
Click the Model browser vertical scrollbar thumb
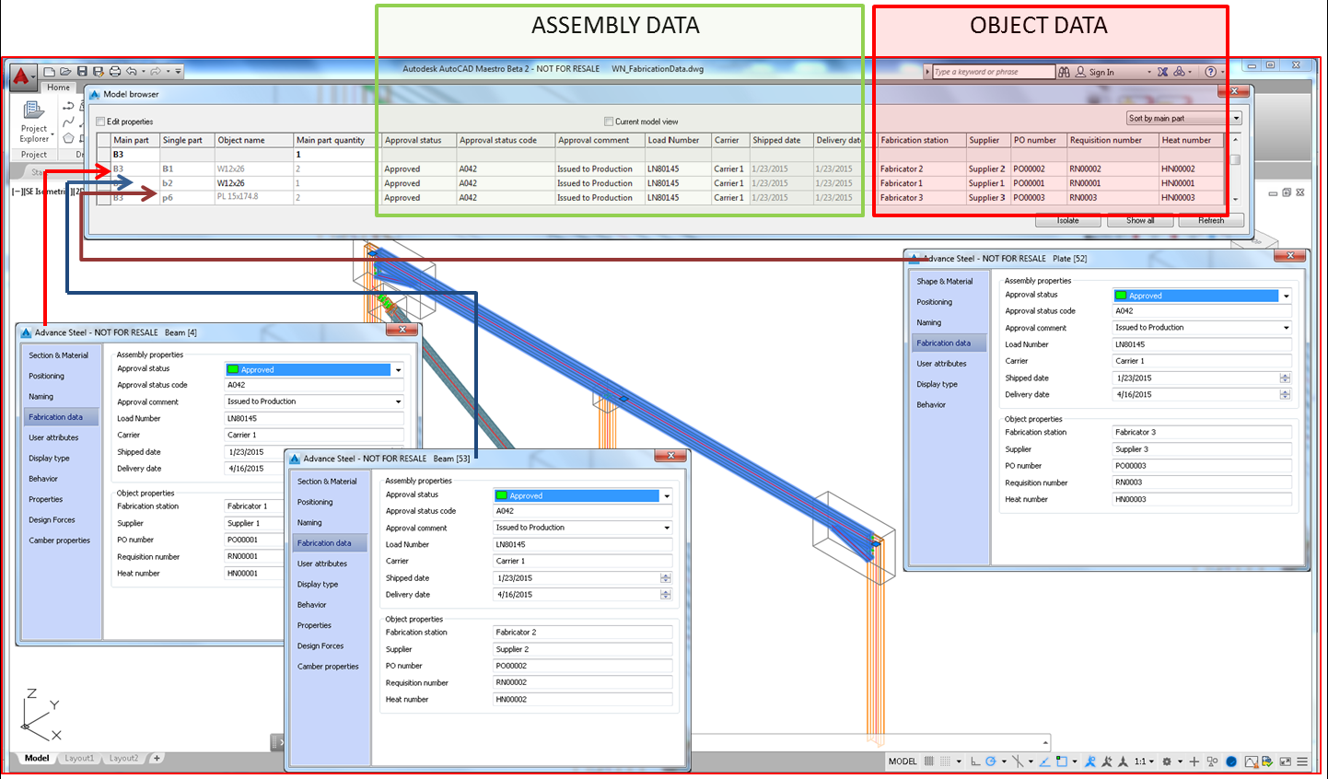tap(1236, 159)
